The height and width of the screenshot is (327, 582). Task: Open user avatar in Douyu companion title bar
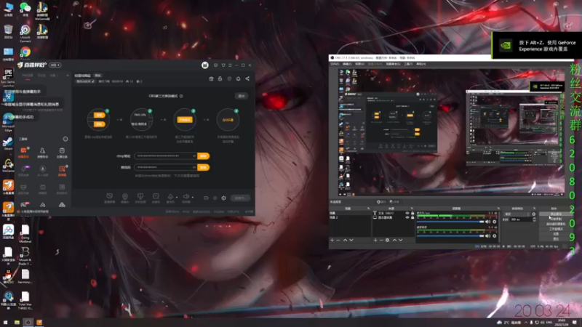click(x=205, y=65)
